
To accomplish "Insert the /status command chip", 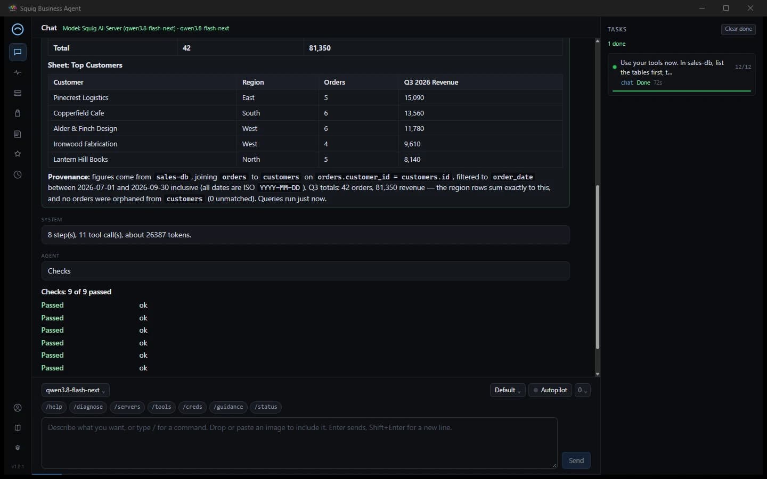I will (x=266, y=407).
